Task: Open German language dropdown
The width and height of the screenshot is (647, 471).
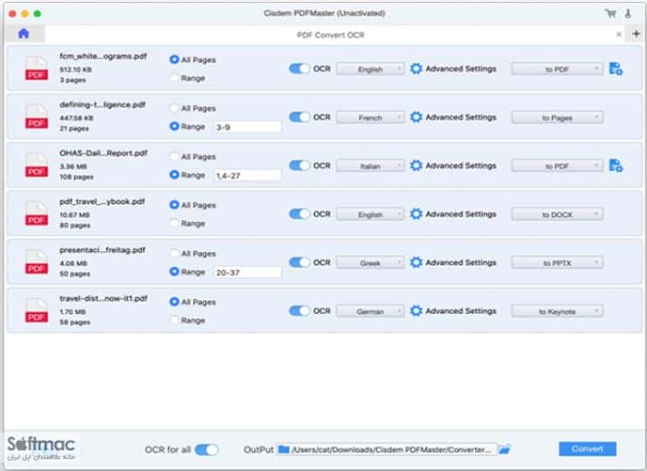Action: point(370,311)
